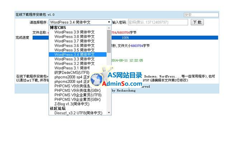Click the 请选择程序 label
Image resolution: width=233 pixels, height=153 pixels.
pos(39,23)
